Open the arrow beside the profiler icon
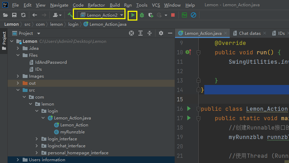Image resolution: width=289 pixels, height=163 pixels. coord(166,15)
